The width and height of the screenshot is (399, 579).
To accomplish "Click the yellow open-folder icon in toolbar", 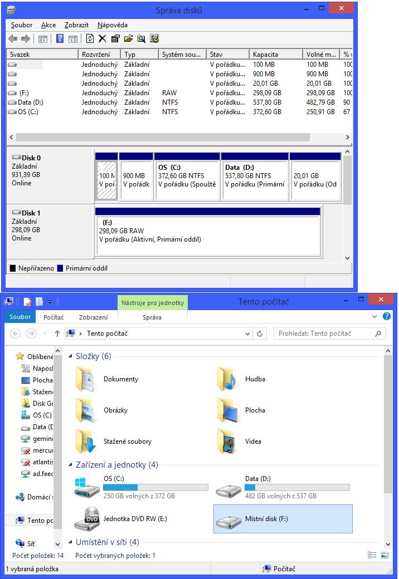I will [x=128, y=38].
